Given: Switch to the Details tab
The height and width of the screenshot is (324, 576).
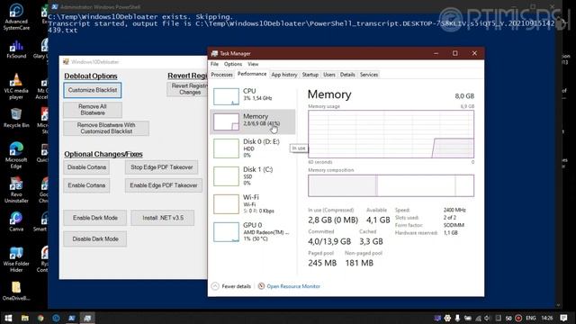Looking at the screenshot, I should [x=347, y=75].
